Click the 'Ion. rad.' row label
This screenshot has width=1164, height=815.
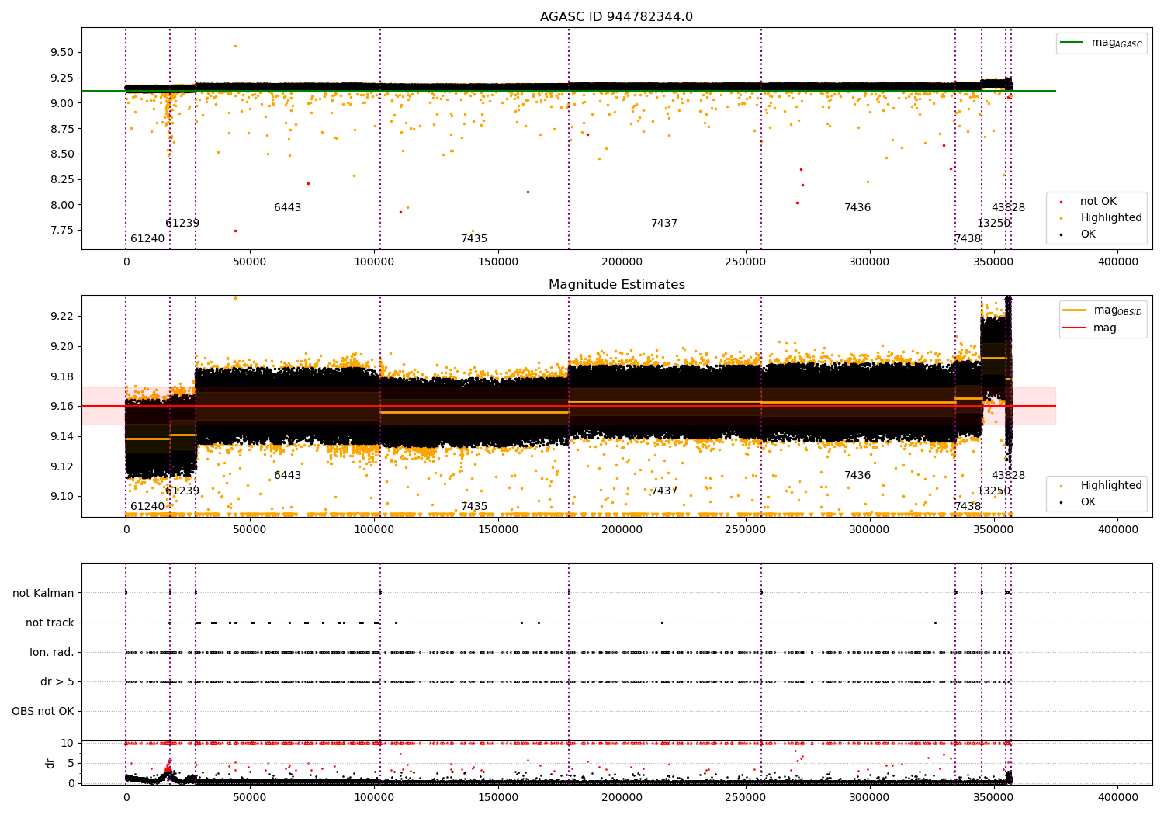[x=52, y=652]
